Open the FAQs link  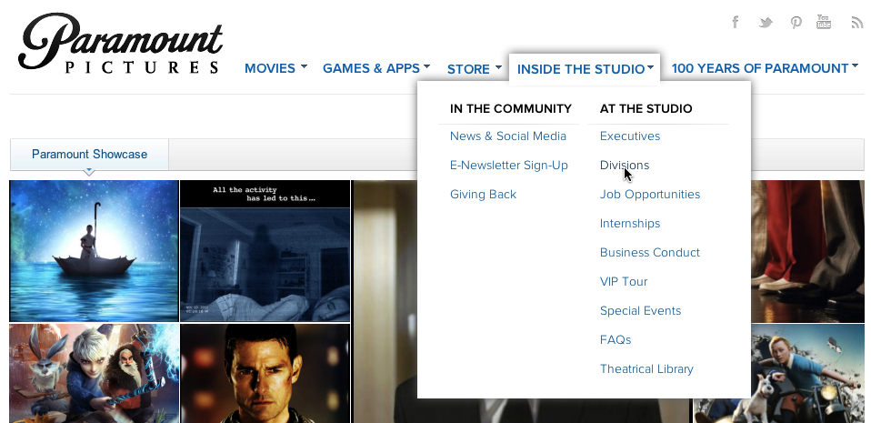click(x=615, y=339)
